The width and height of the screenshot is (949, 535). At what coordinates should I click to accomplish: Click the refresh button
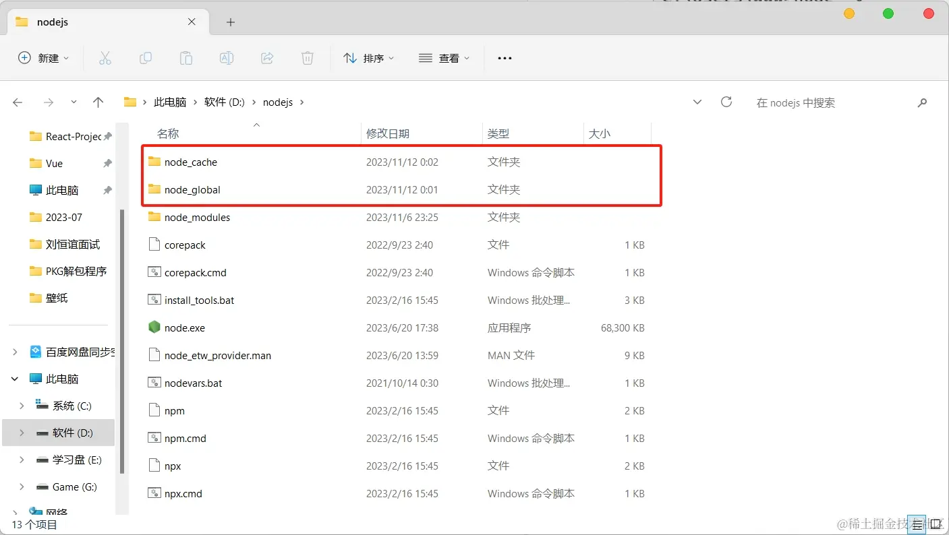(x=726, y=102)
